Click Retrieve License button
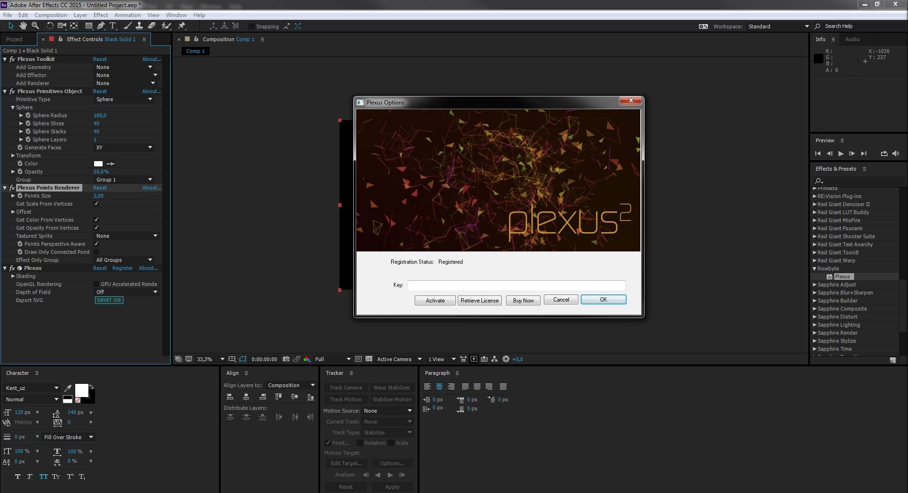Viewport: 908px width, 493px height. (x=480, y=301)
